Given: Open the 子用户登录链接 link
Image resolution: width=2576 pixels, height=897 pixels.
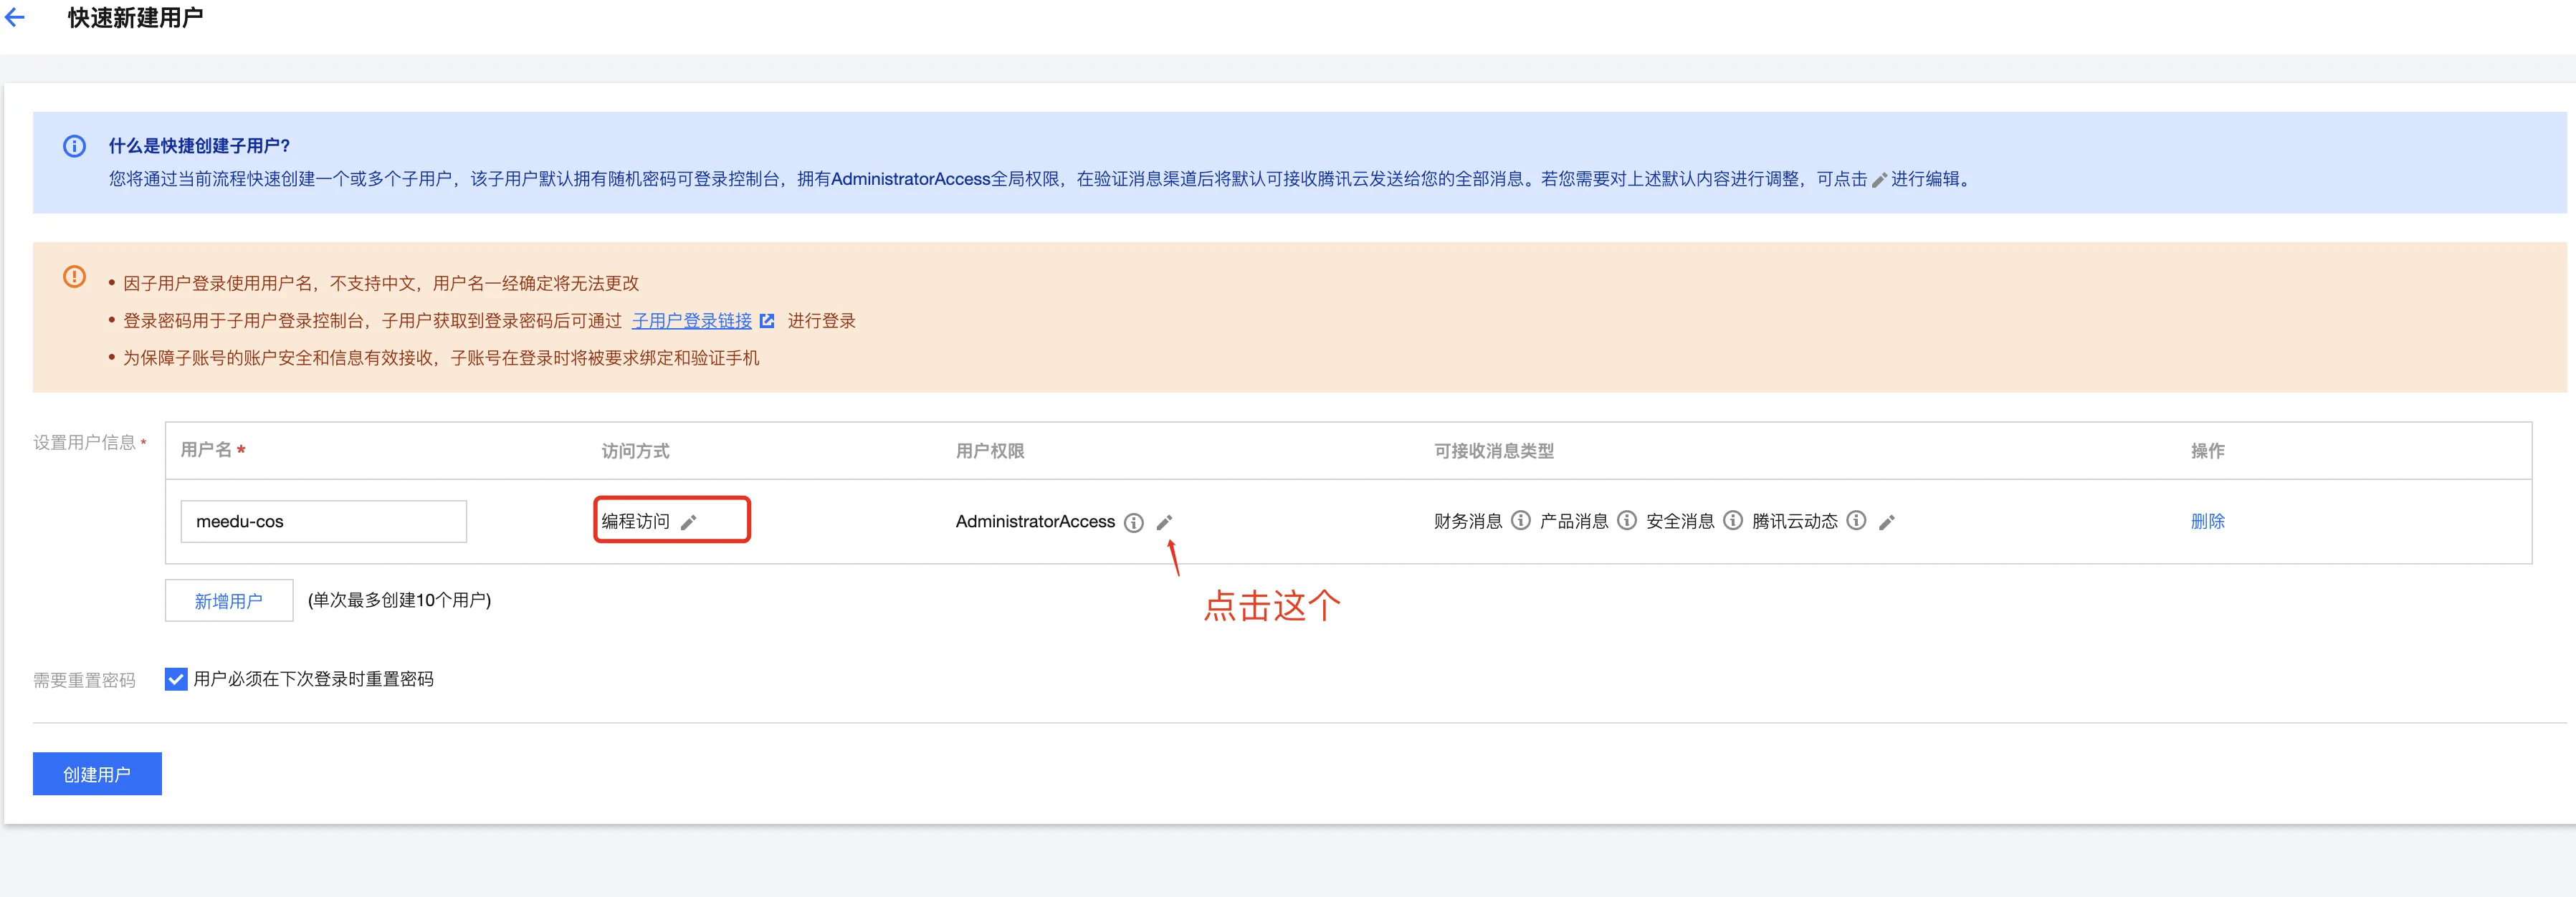Looking at the screenshot, I should pyautogui.click(x=691, y=321).
